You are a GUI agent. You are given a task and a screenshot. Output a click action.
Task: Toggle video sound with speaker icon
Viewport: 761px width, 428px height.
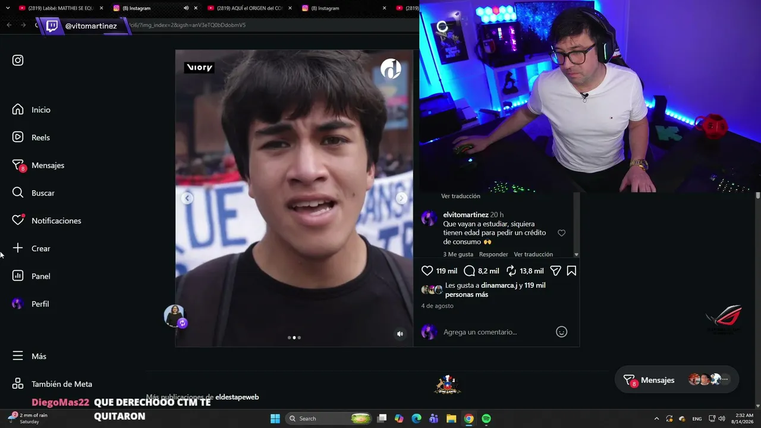point(400,334)
